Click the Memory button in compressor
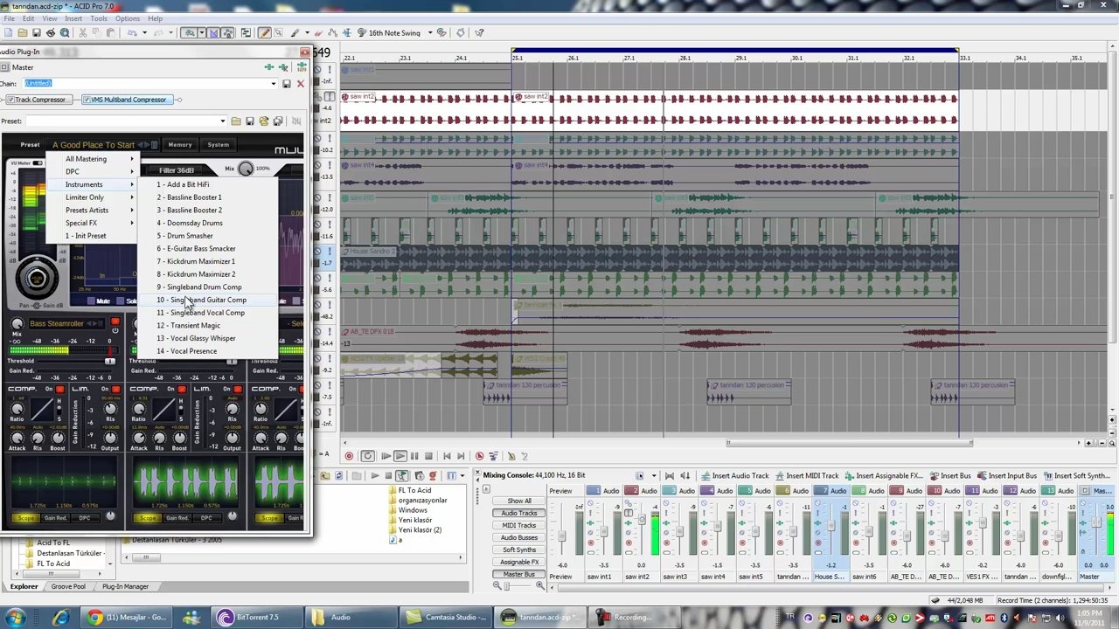The height and width of the screenshot is (629, 1119). click(x=180, y=145)
